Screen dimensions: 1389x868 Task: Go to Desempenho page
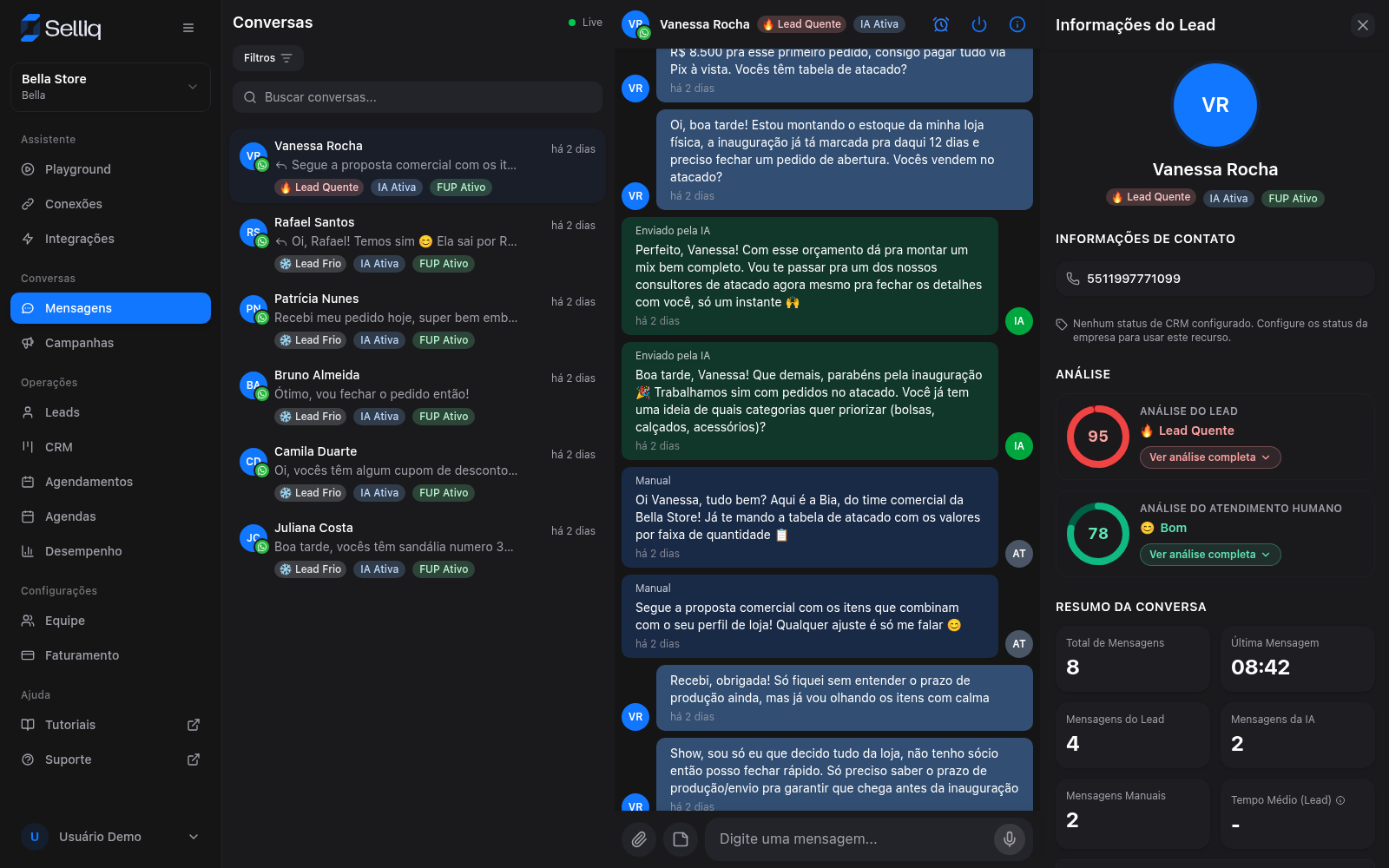tap(110, 551)
